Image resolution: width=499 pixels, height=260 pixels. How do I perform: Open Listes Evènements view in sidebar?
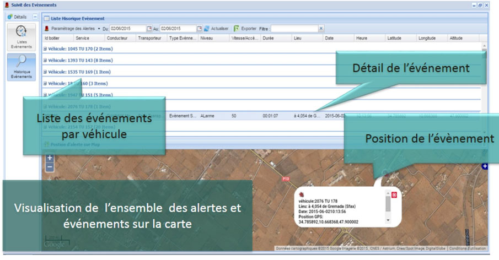coord(22,37)
